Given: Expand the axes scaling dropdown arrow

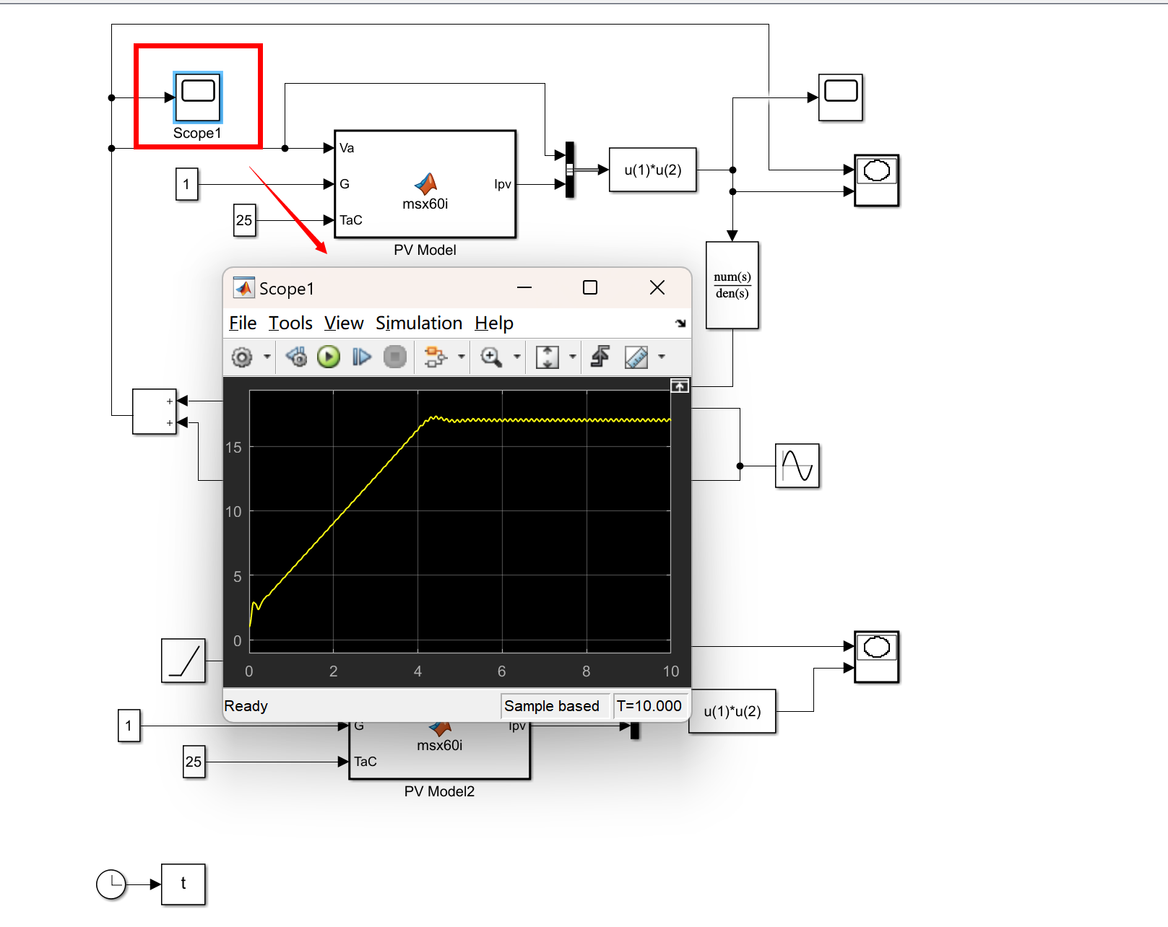Looking at the screenshot, I should (573, 357).
